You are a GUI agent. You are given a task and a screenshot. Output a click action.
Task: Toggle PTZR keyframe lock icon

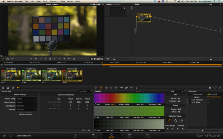pos(192,102)
